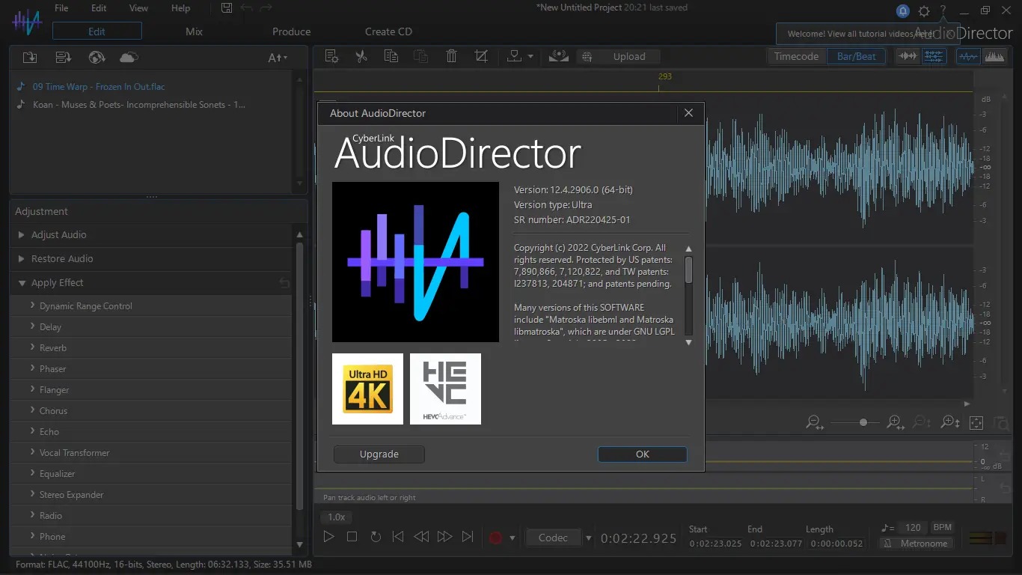This screenshot has width=1022, height=575.
Task: Expand the Adjust Audio section
Action: click(58, 234)
